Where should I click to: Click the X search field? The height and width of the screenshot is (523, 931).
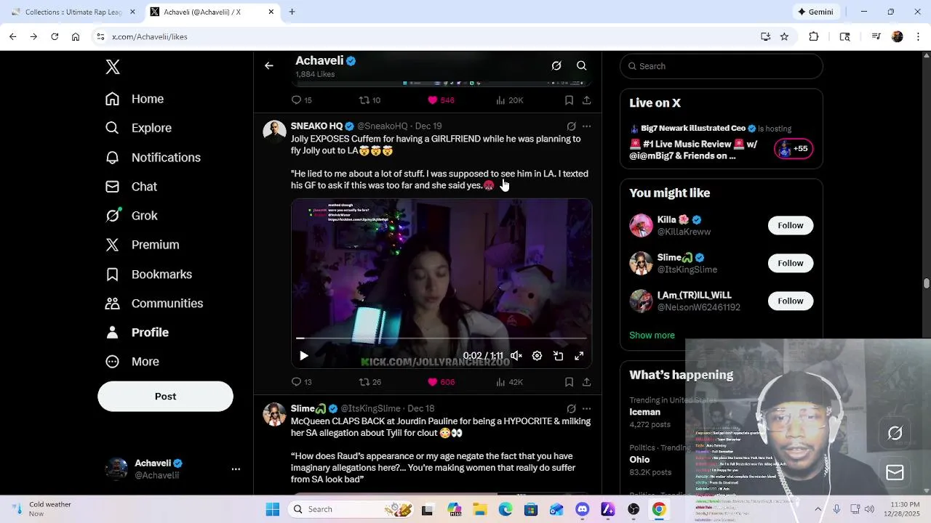pos(722,66)
